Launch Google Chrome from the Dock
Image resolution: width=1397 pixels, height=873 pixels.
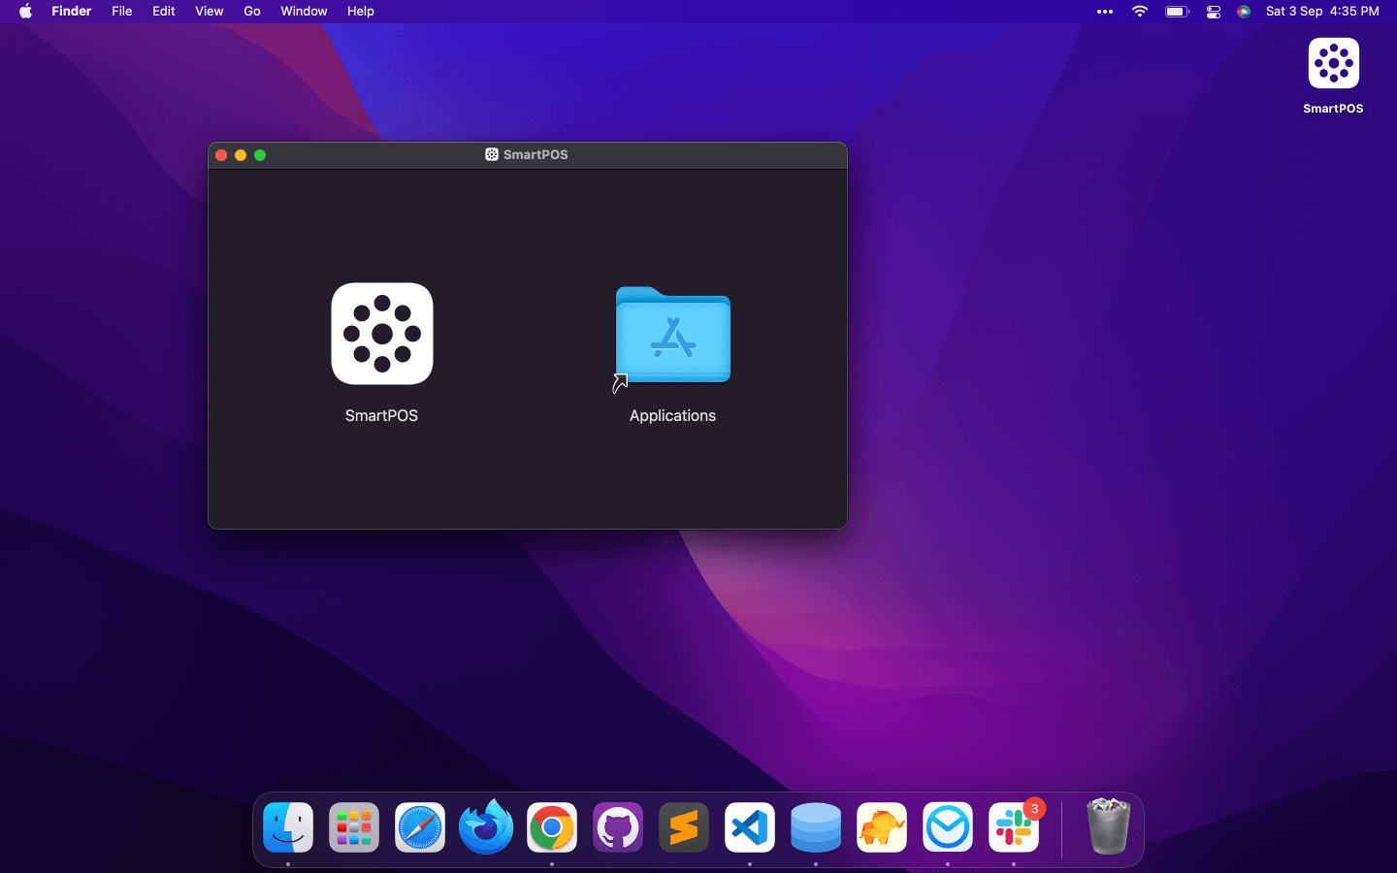(x=551, y=827)
